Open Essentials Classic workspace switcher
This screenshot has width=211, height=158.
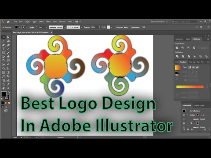coord(159,22)
